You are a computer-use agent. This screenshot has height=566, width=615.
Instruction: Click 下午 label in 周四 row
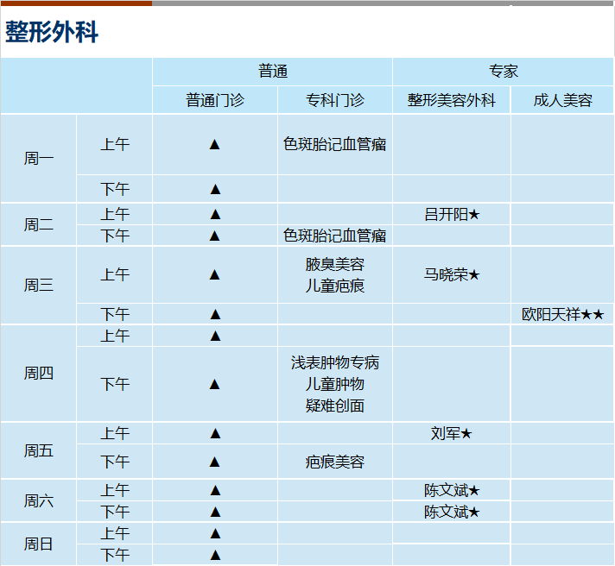115,384
